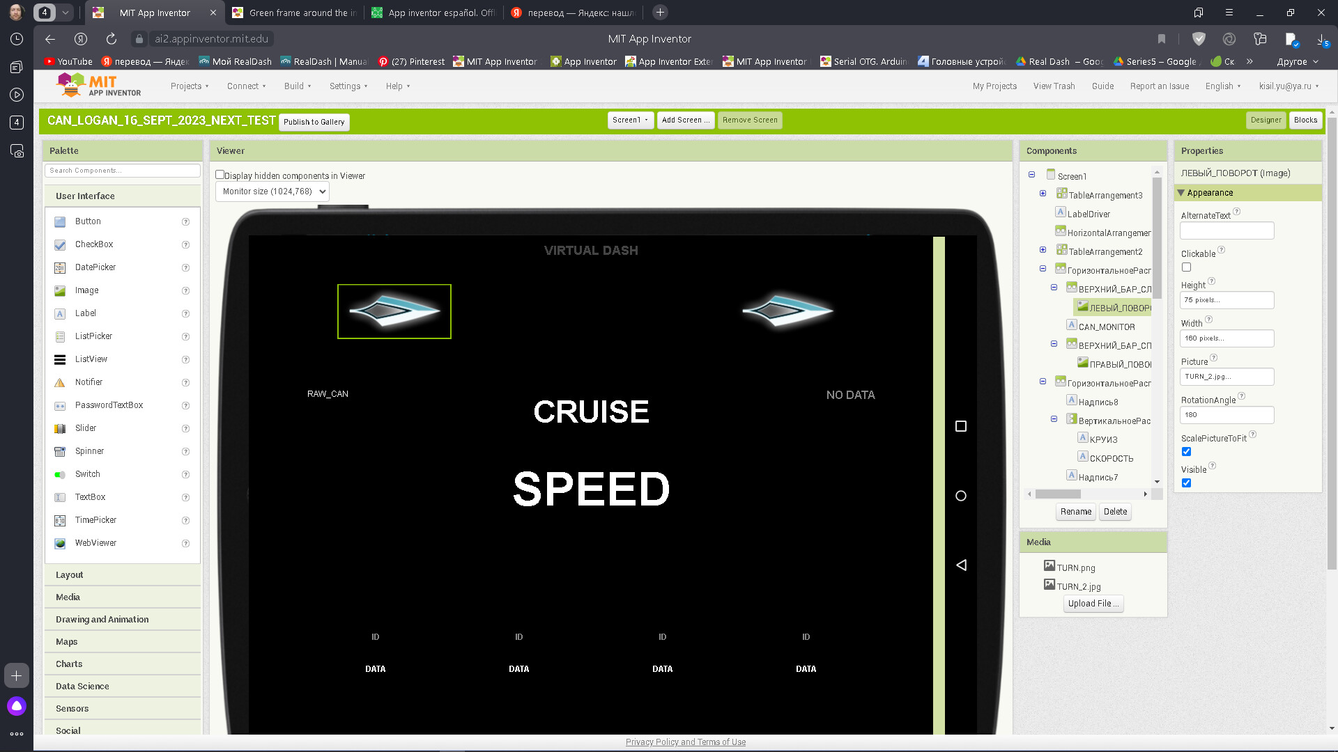
Task: Open the Build menu
Action: click(297, 86)
